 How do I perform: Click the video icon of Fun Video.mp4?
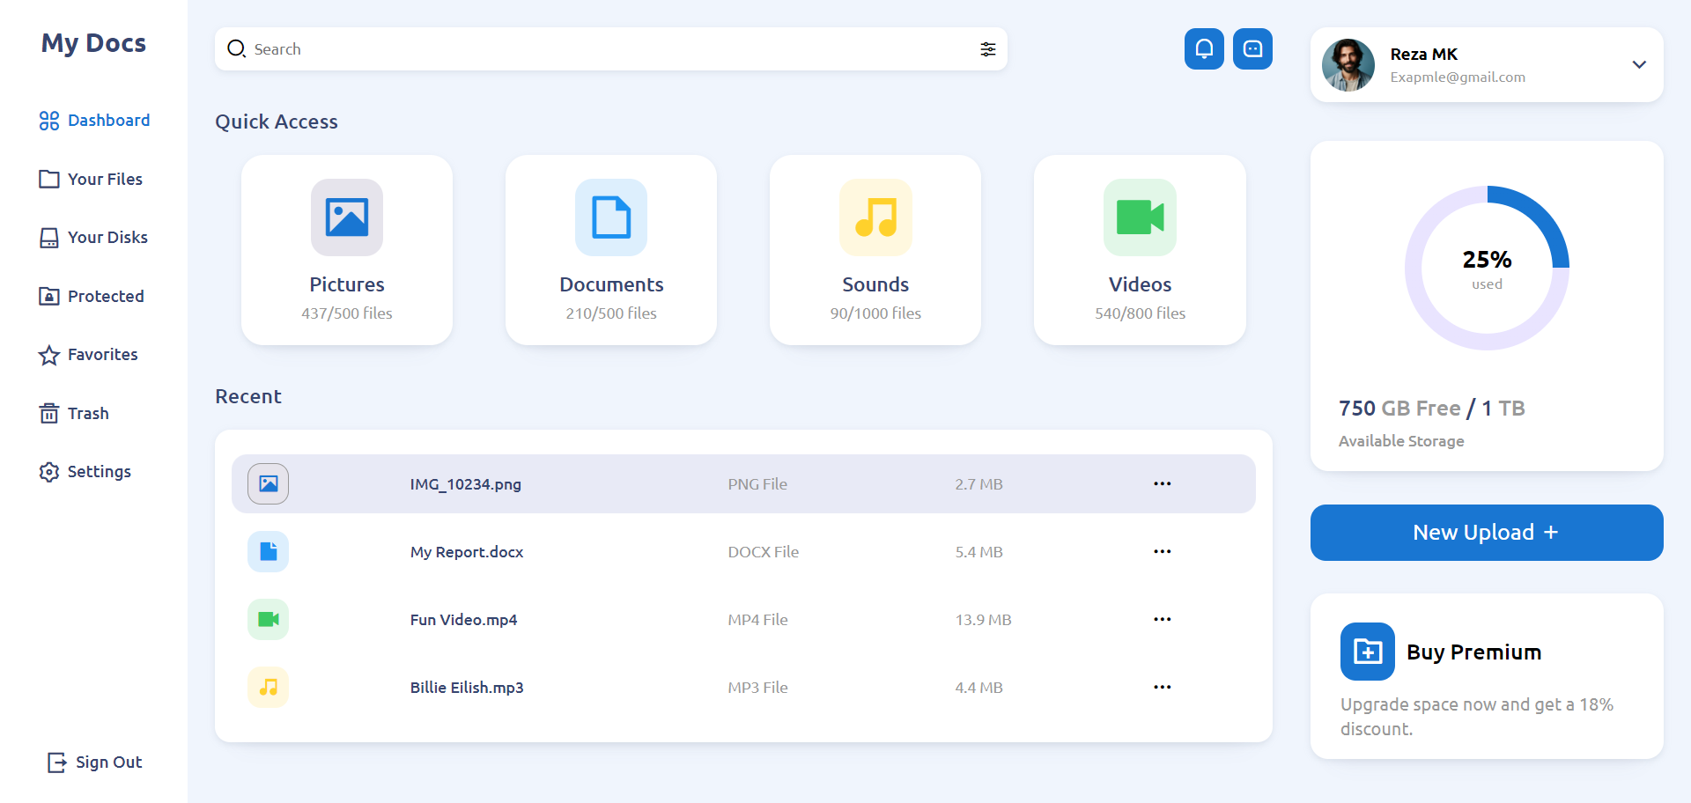coord(269,619)
